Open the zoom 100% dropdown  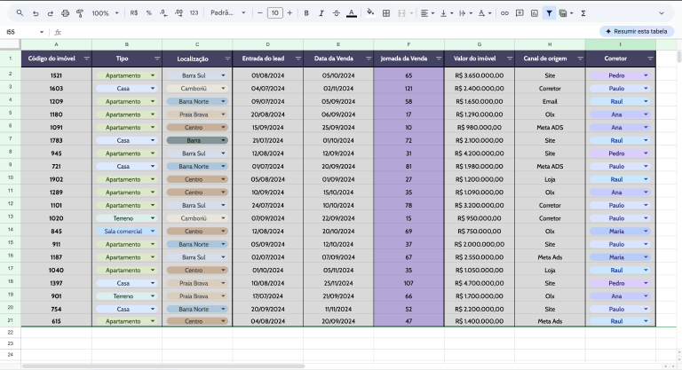tap(105, 13)
